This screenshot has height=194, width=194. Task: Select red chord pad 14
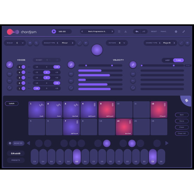(124, 127)
